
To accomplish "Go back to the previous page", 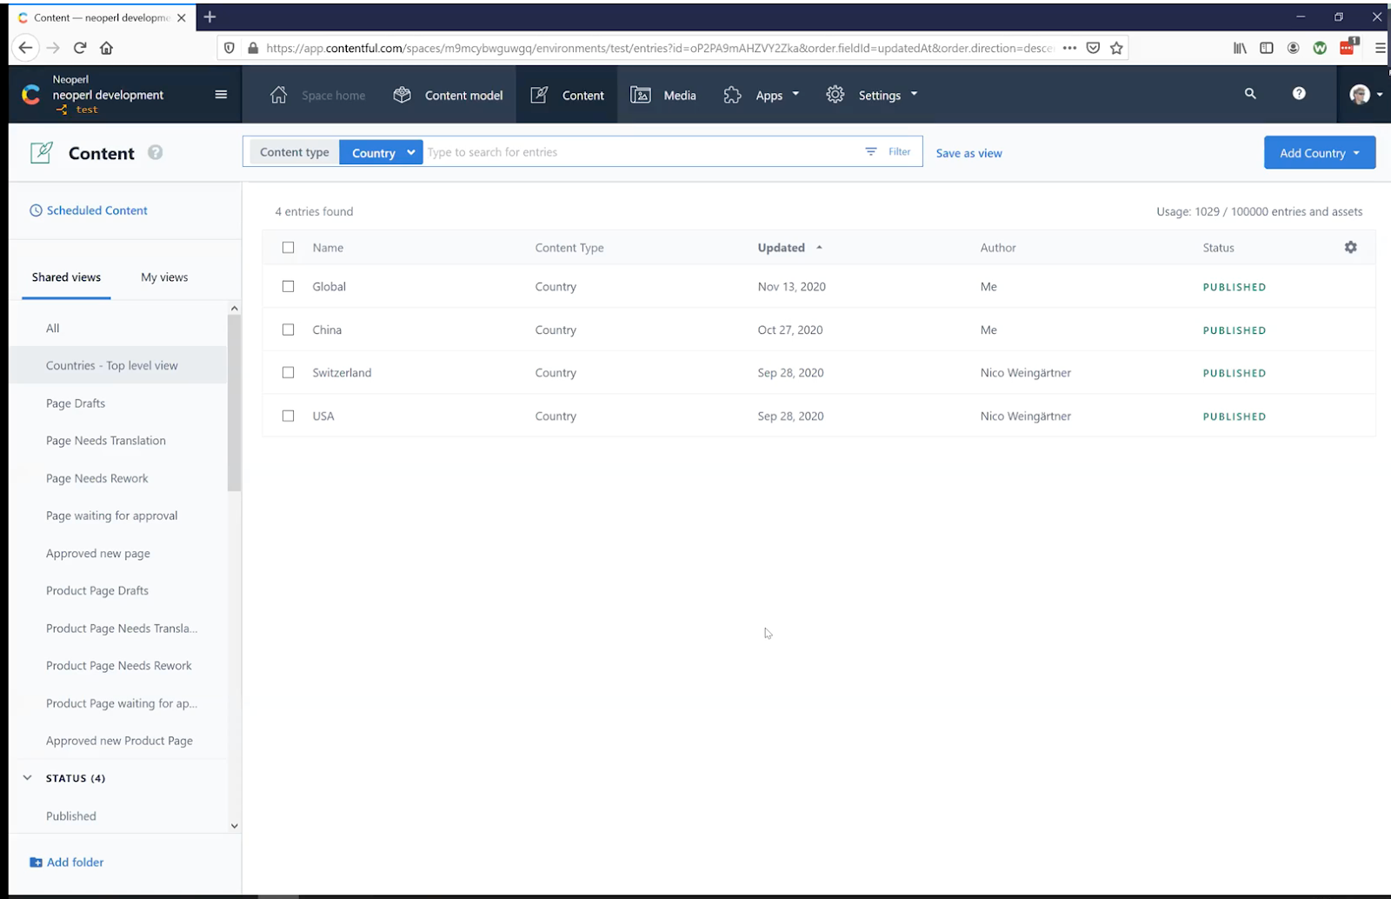I will click(x=25, y=48).
